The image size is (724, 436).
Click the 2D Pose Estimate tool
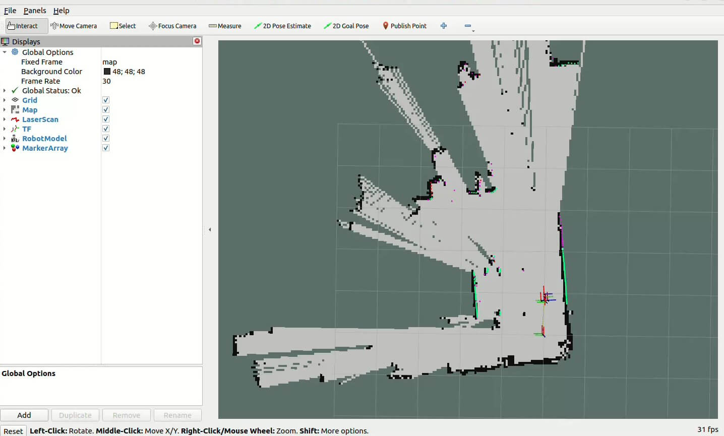click(x=282, y=26)
